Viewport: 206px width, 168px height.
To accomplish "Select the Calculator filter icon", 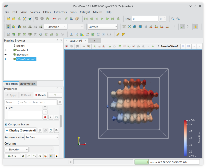I will pyautogui.click(x=9, y=34).
